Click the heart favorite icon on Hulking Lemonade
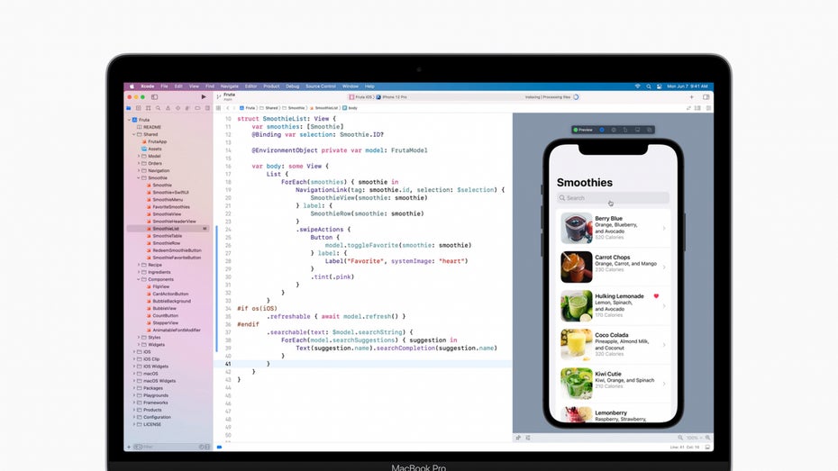 click(x=656, y=296)
